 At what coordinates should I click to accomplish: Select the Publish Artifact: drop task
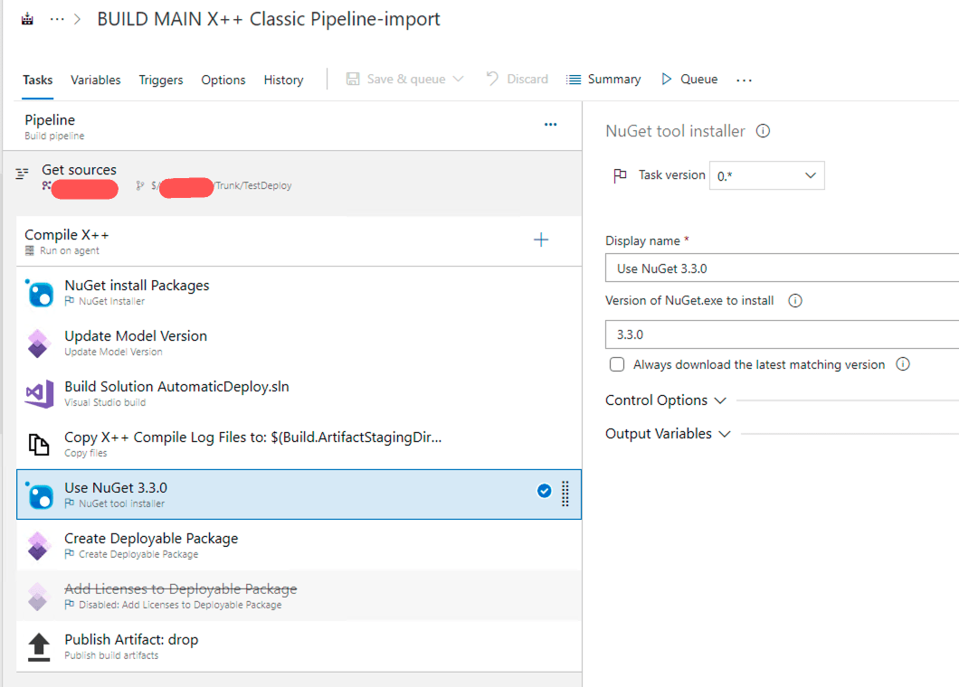pos(299,646)
